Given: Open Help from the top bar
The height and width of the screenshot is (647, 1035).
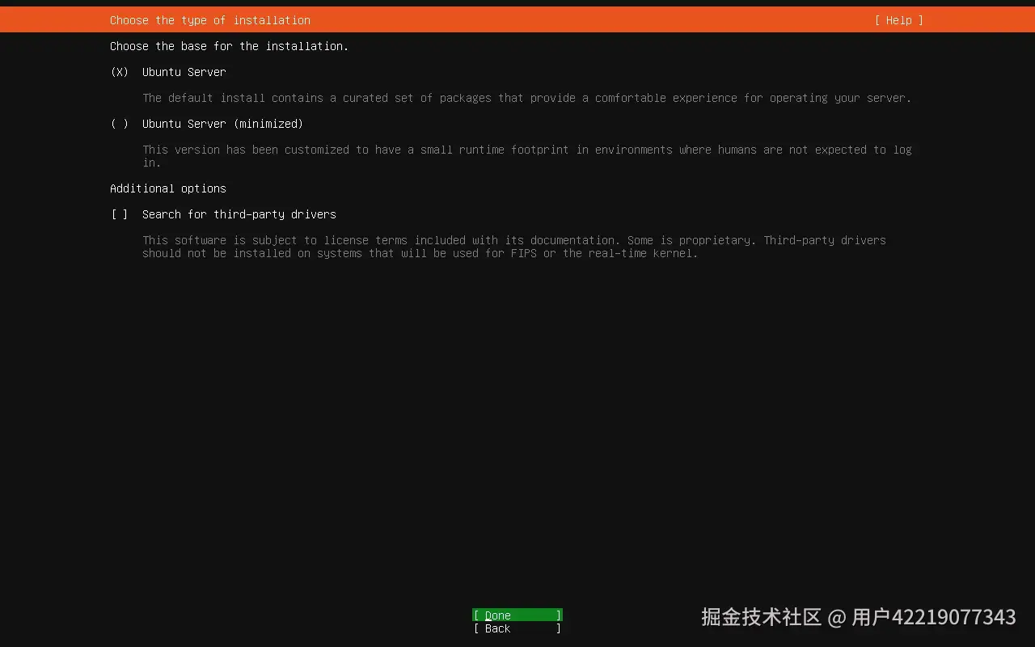Looking at the screenshot, I should [x=898, y=20].
